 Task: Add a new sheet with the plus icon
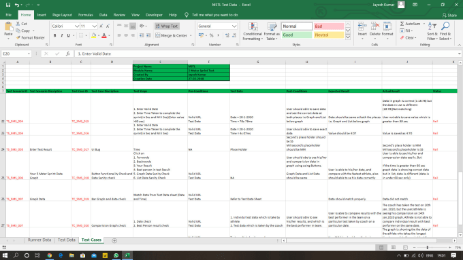(114, 240)
